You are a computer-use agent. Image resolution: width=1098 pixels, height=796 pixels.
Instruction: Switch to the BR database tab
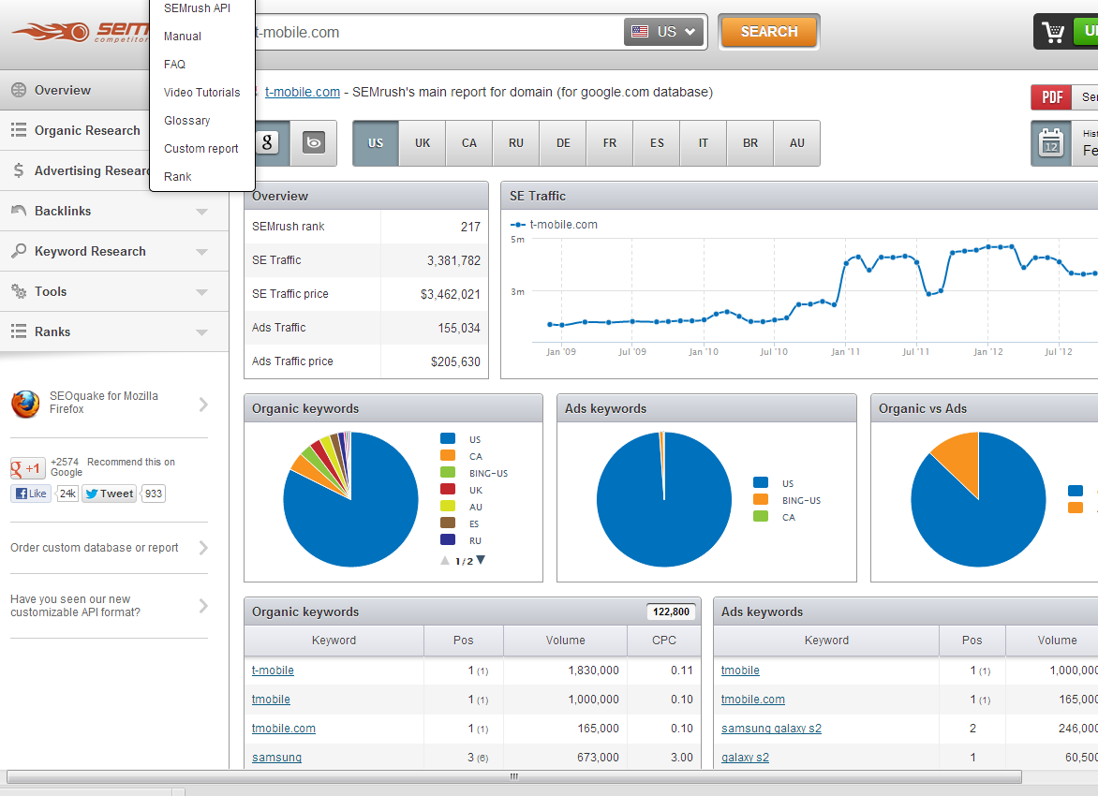pyautogui.click(x=750, y=143)
